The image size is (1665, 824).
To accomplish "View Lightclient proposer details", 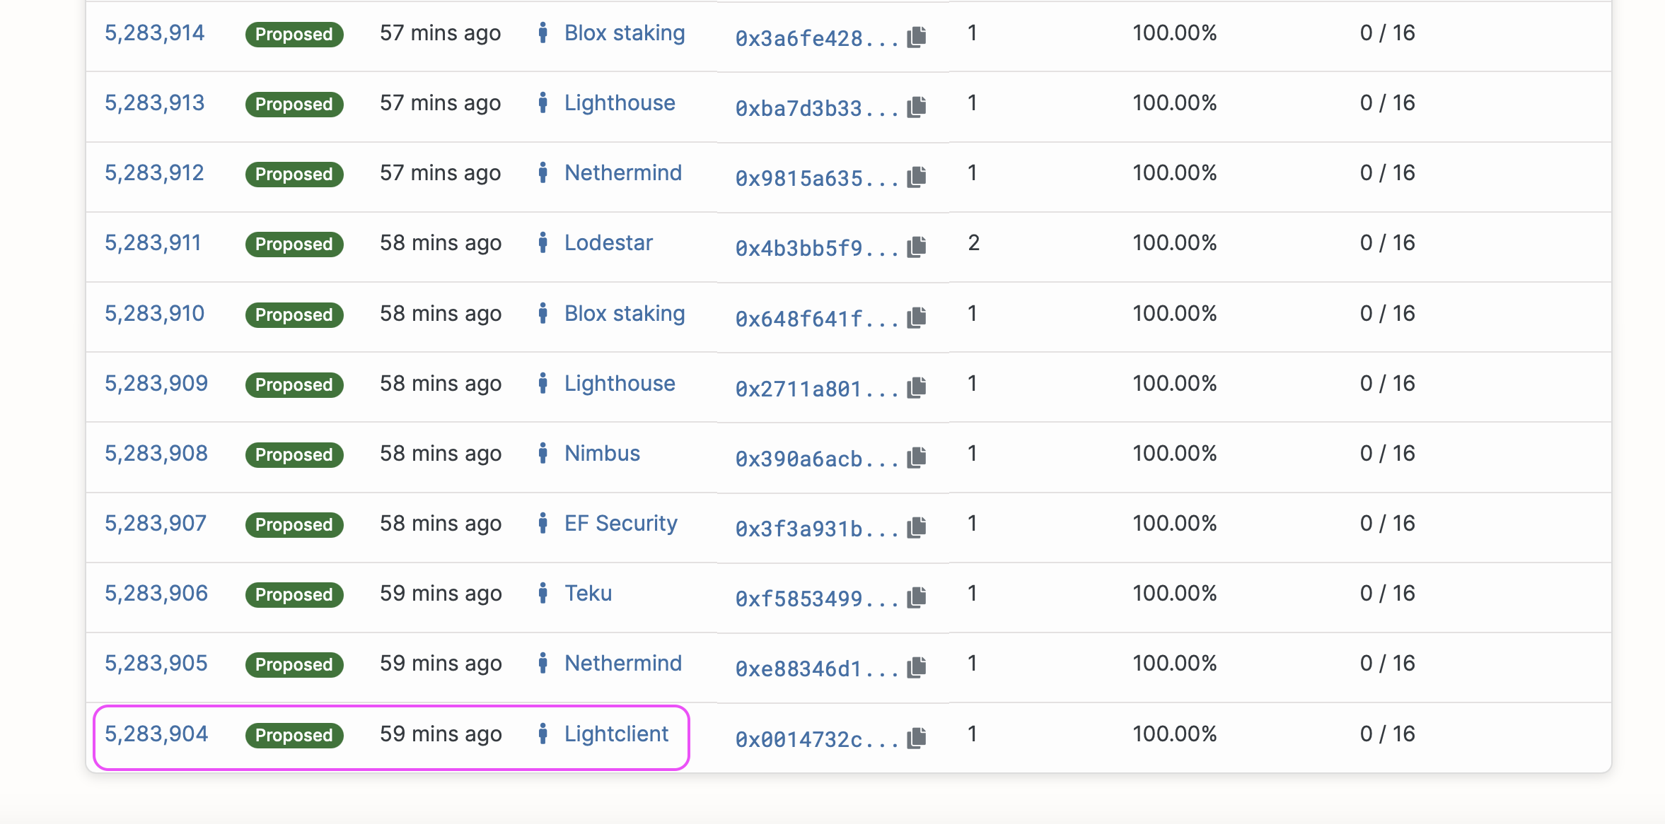I will coord(616,734).
